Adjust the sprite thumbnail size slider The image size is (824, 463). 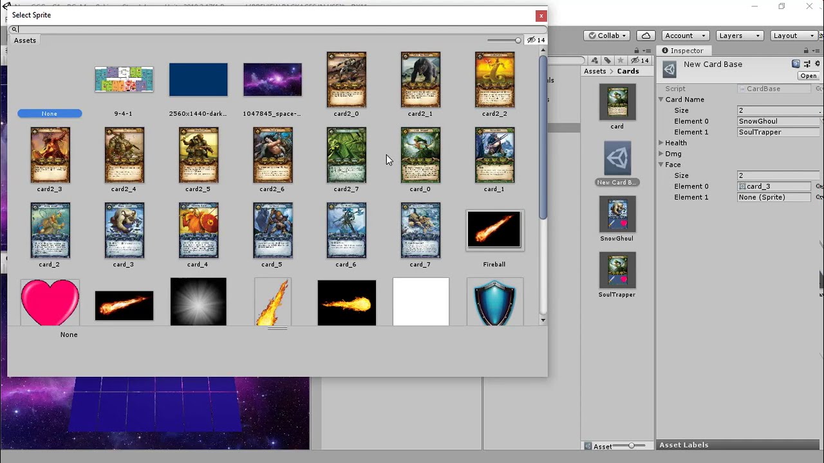pos(504,40)
